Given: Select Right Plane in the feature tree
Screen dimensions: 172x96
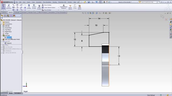Looking at the screenshot, I should 8,32.
